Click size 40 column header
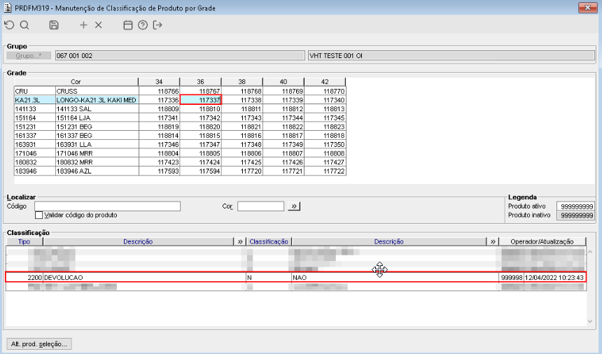Image resolution: width=602 pixels, height=354 pixels. point(283,82)
